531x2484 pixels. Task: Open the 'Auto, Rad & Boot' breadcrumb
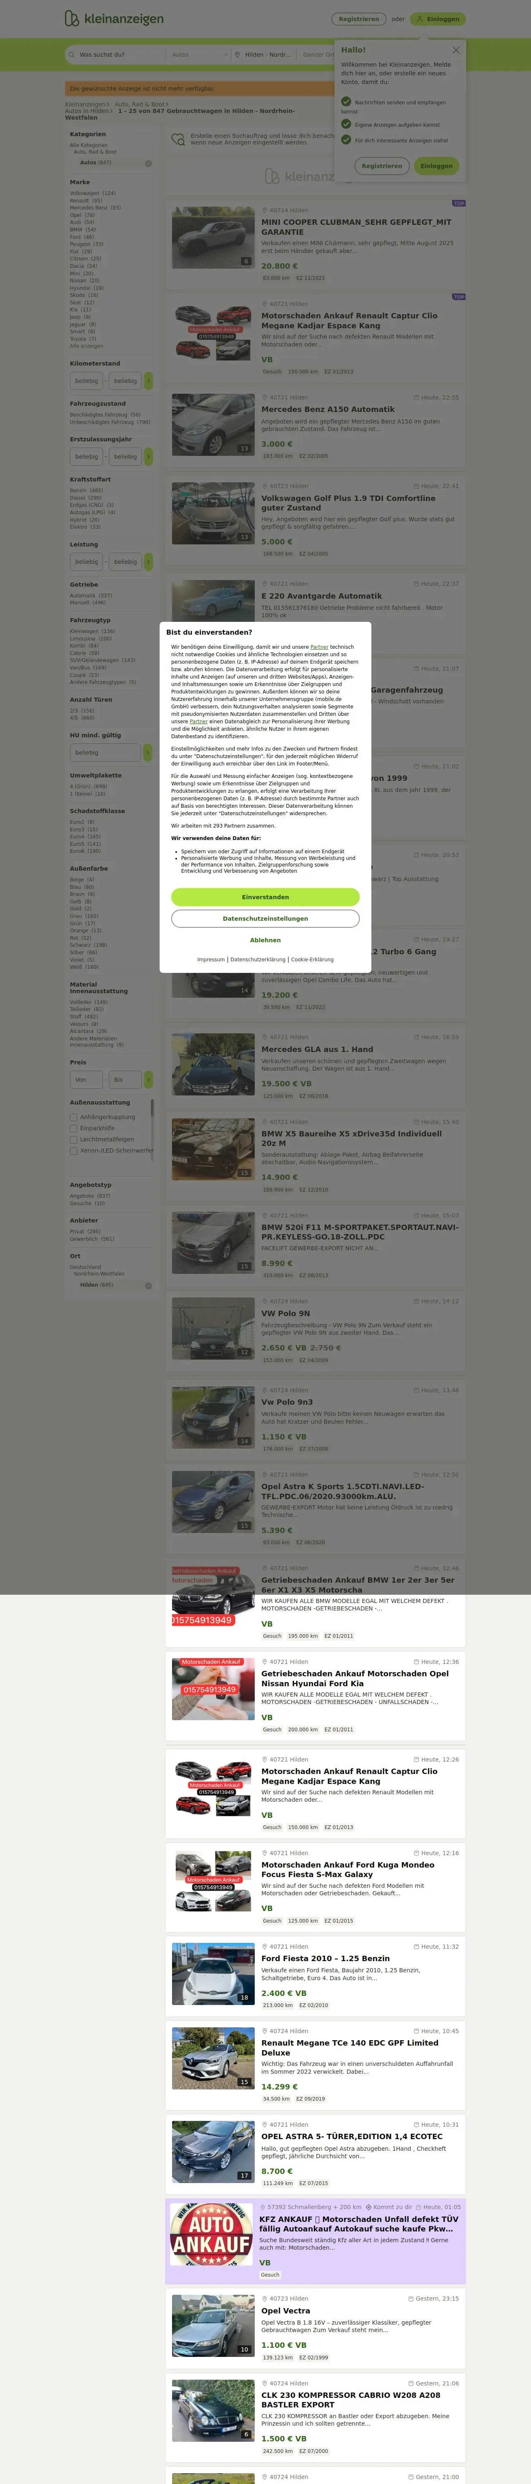(x=141, y=104)
